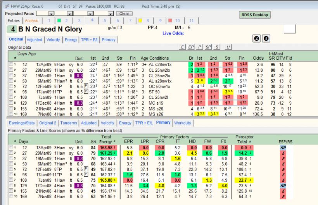318x205 pixels.
Task: Open the lower Original 2 tab
Action: pyautogui.click(x=48, y=123)
